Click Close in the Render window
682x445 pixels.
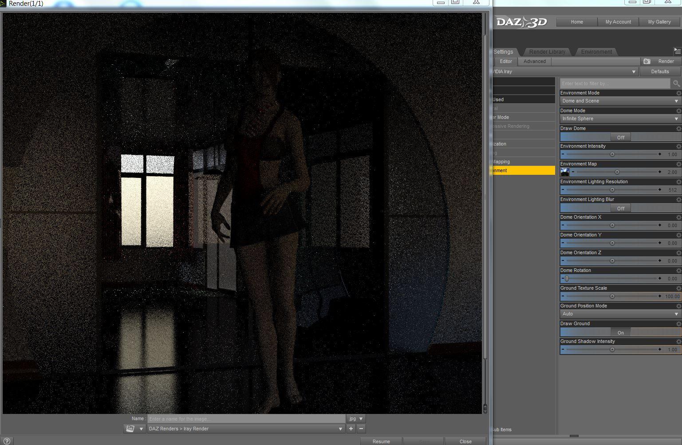pos(465,441)
